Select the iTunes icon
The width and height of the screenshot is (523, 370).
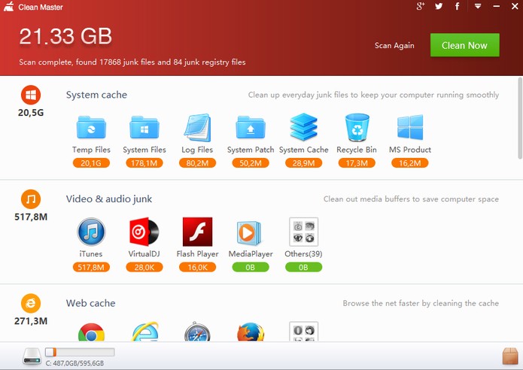click(91, 232)
